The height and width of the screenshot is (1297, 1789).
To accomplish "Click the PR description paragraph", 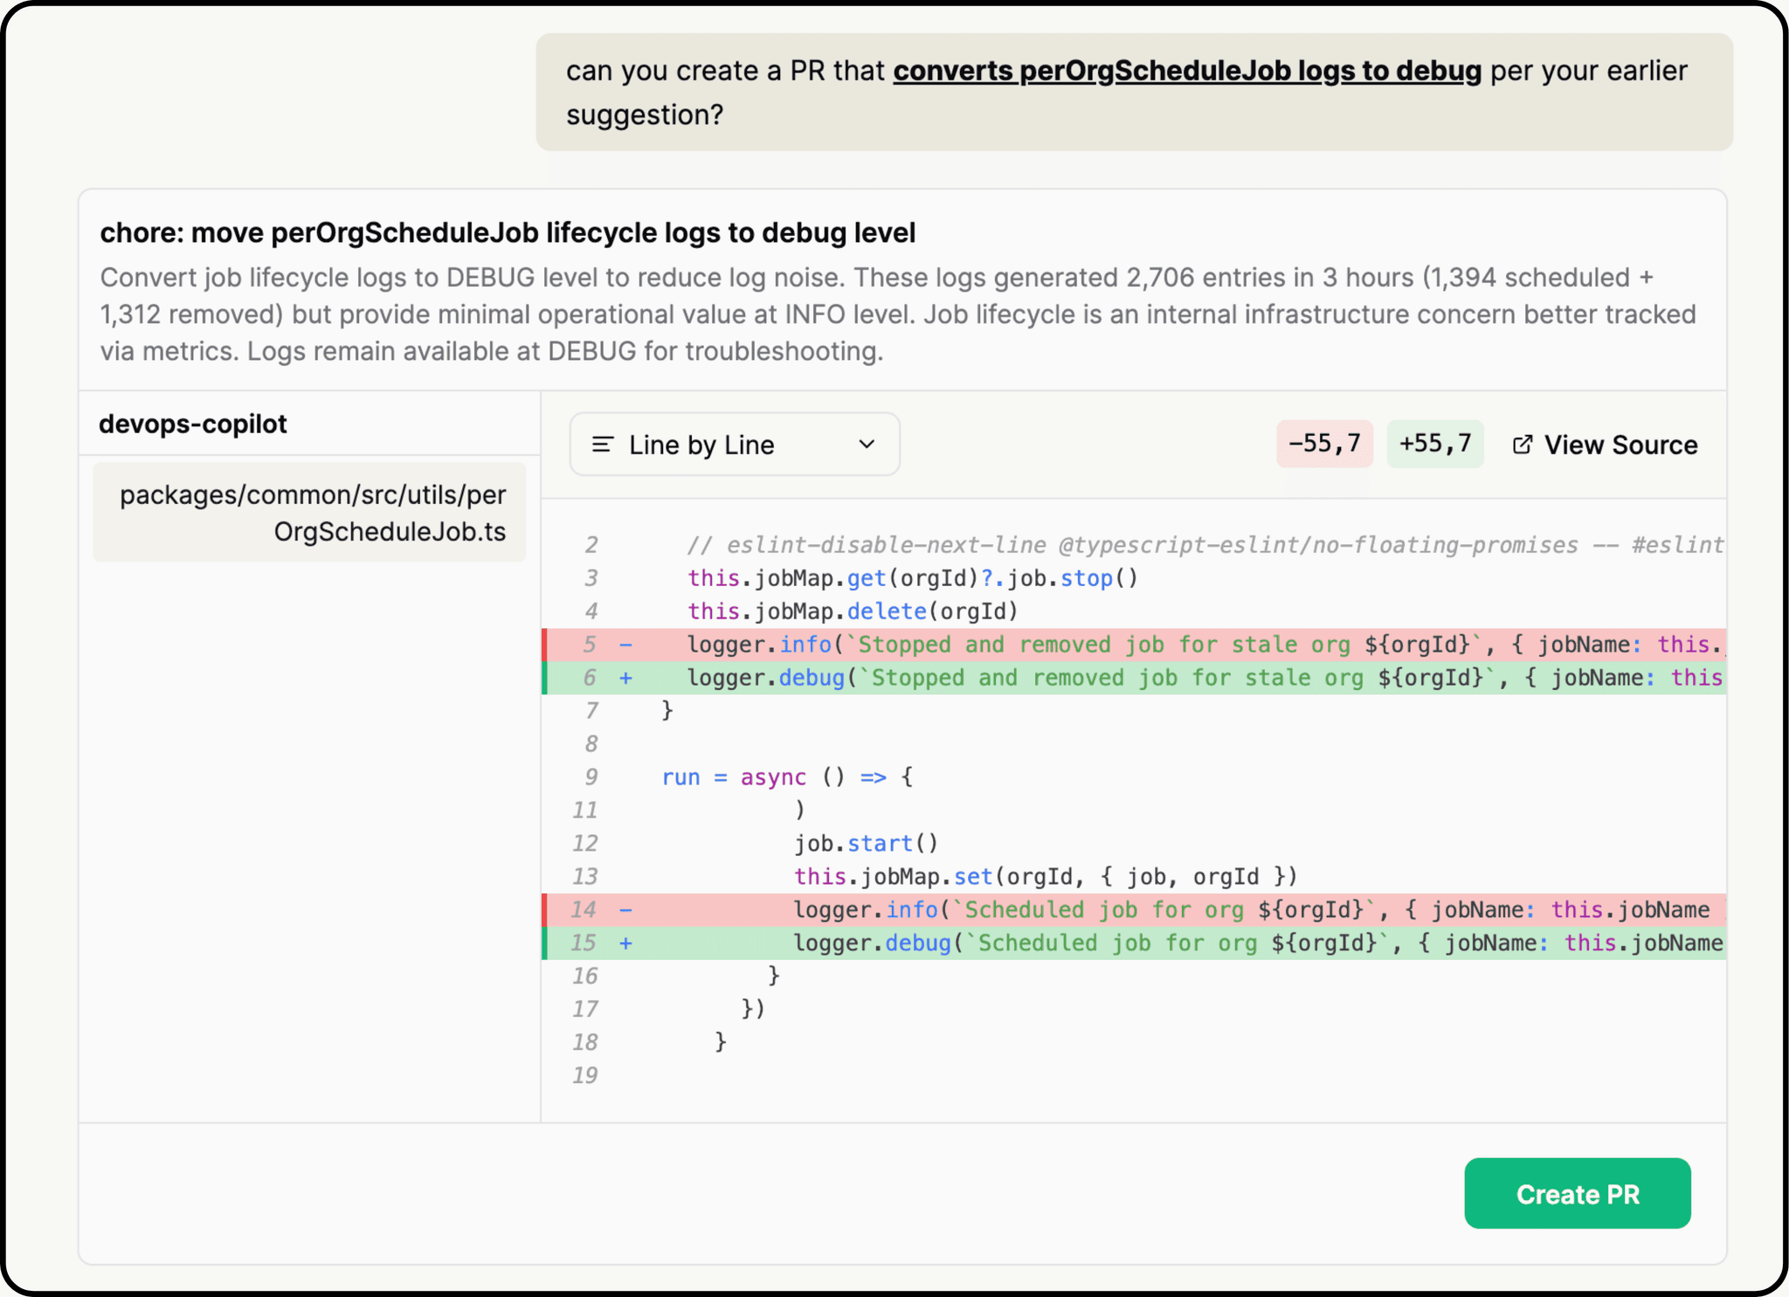I will point(891,314).
